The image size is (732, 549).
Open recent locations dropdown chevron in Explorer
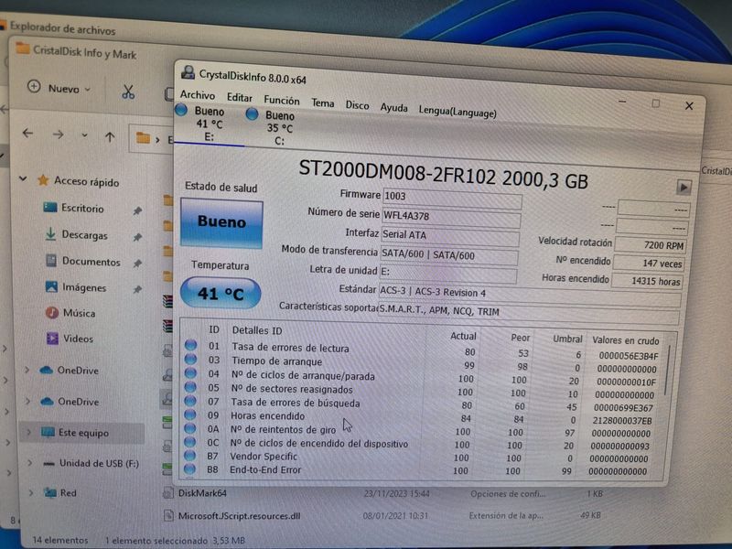pyautogui.click(x=84, y=135)
